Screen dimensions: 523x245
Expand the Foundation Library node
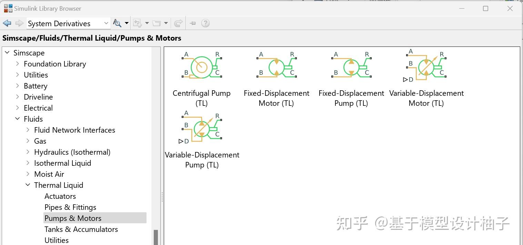[17, 64]
